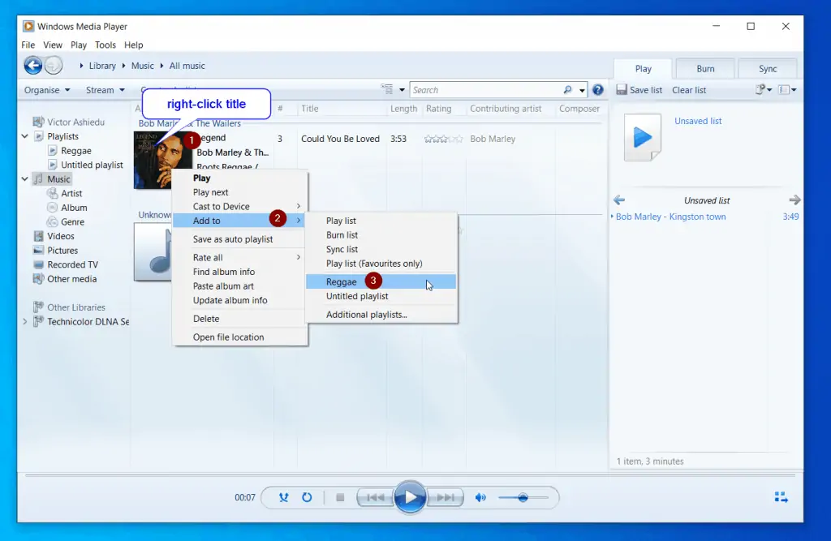
Task: Mute the volume
Action: pos(480,497)
